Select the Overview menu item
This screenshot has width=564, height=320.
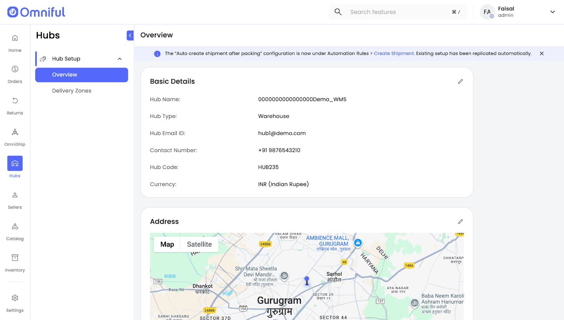(81, 75)
